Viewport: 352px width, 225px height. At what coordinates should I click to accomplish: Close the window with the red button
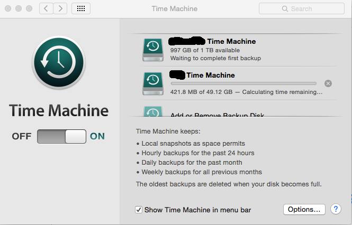click(8, 8)
